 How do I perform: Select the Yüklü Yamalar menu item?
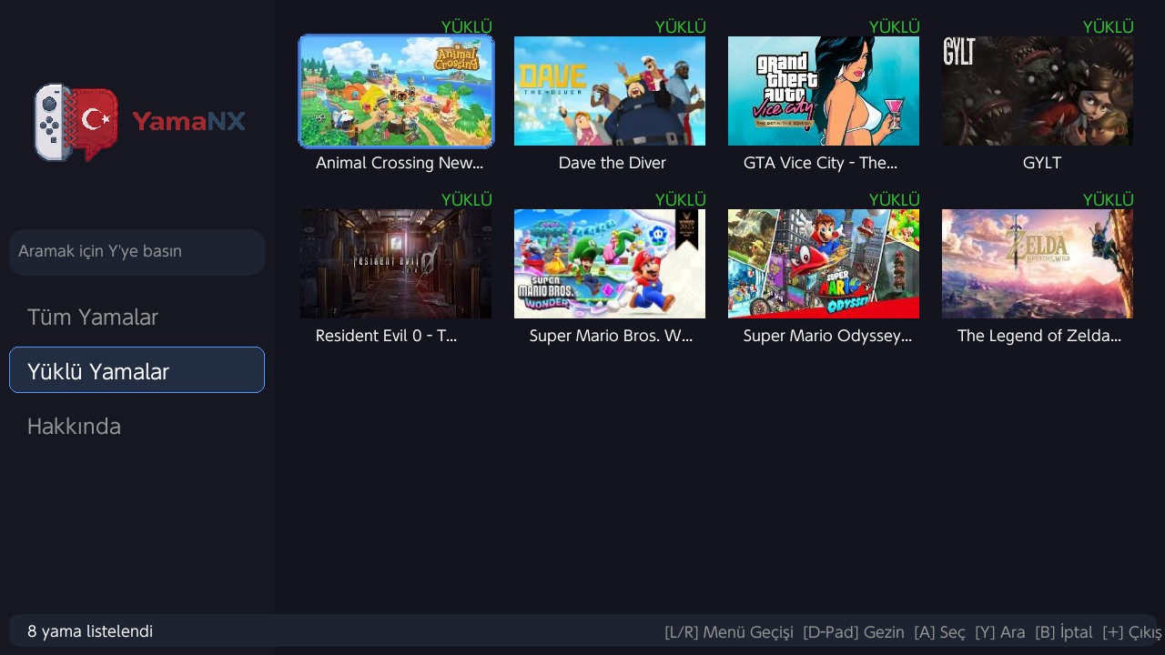137,370
